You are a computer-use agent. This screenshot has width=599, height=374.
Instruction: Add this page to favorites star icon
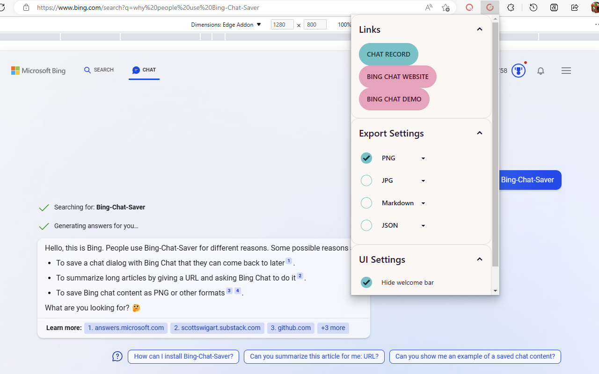coord(446,7)
